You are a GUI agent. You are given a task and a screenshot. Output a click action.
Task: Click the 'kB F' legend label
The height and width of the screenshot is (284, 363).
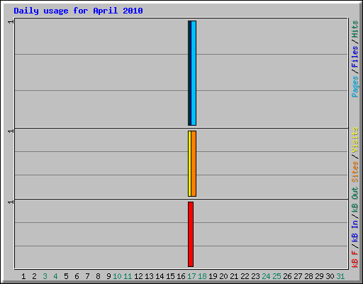coord(355,259)
